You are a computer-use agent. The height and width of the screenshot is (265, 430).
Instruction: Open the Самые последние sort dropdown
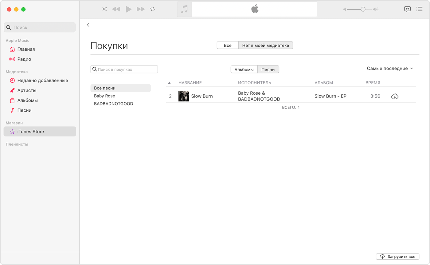tap(390, 69)
